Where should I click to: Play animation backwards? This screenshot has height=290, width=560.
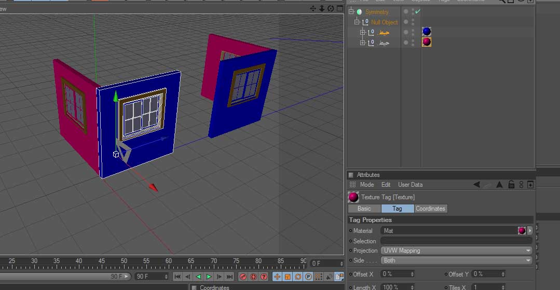199,277
